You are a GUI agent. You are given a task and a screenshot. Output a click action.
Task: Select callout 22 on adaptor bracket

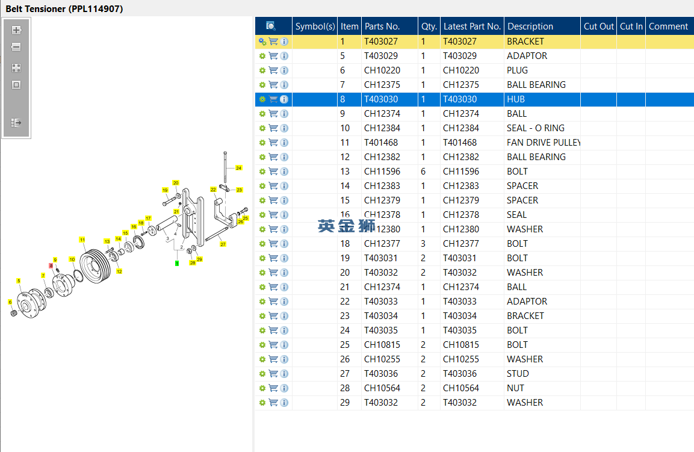click(213, 190)
